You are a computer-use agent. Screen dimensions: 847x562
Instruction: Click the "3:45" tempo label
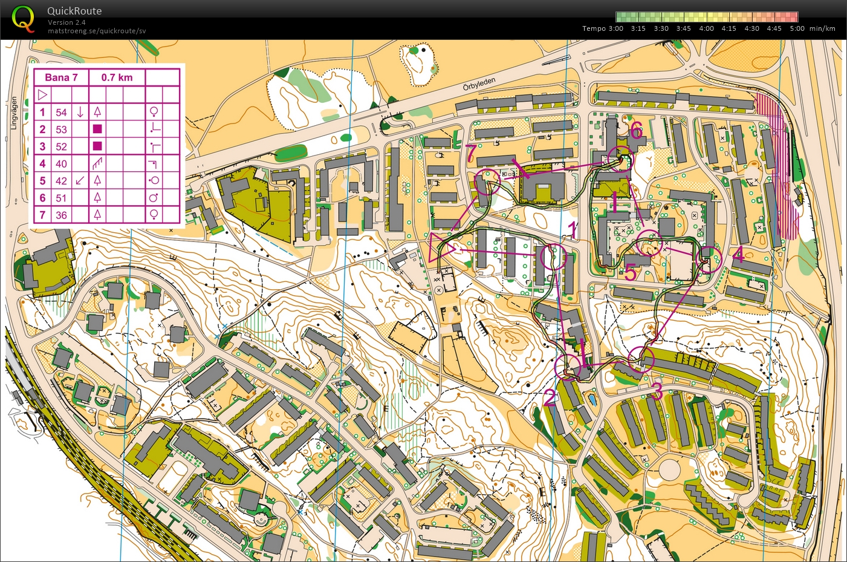pyautogui.click(x=683, y=28)
